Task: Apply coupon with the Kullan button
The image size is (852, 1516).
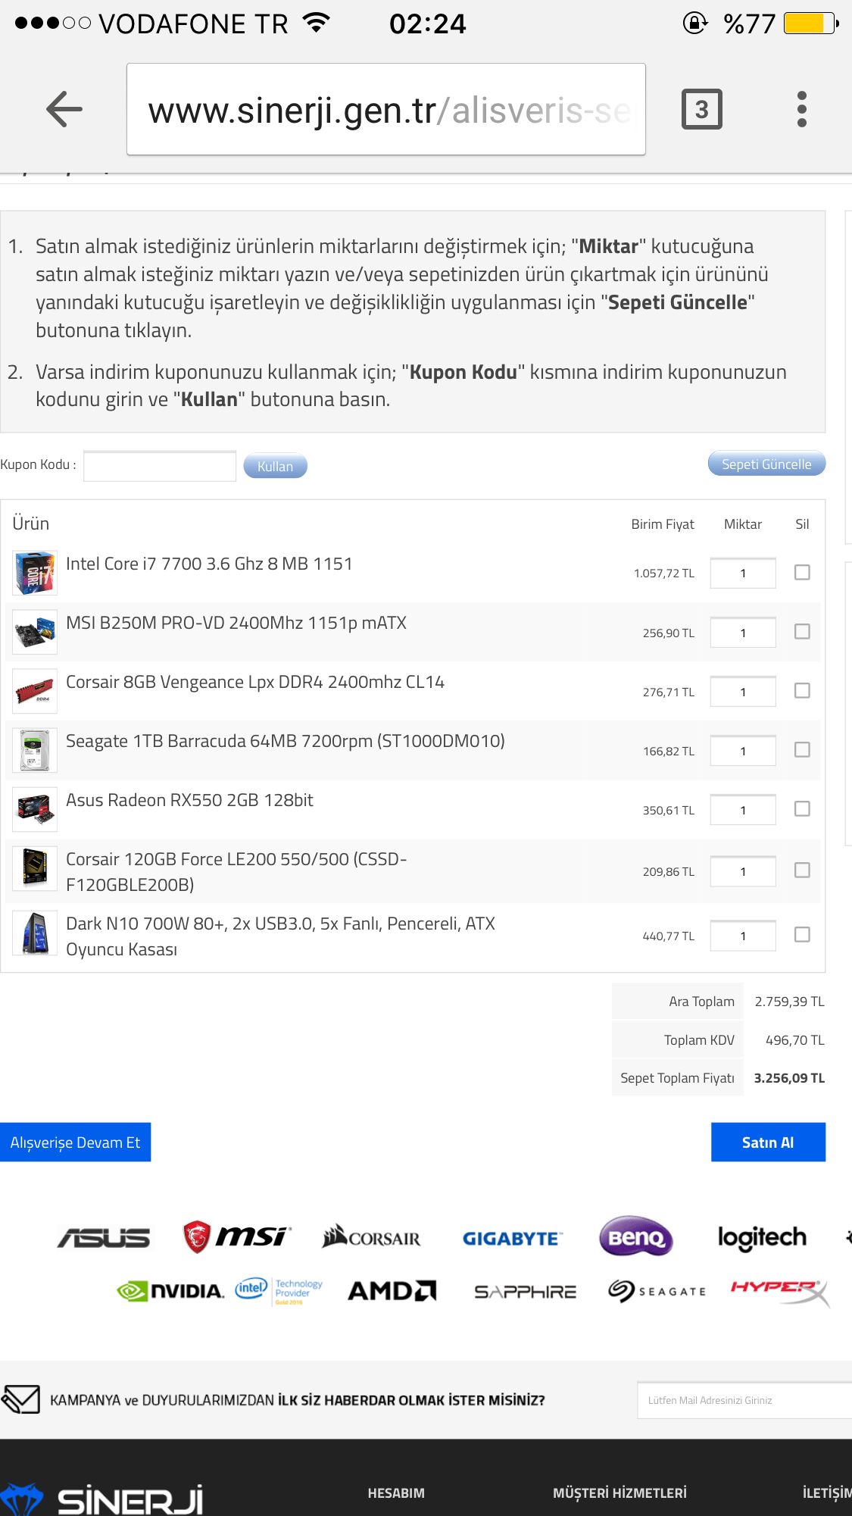Action: (x=275, y=467)
